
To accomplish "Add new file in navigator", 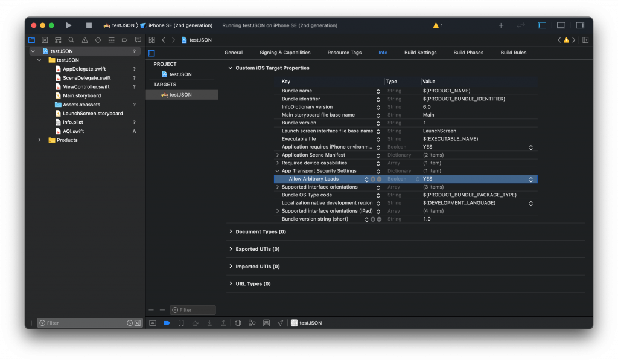I will pos(31,323).
